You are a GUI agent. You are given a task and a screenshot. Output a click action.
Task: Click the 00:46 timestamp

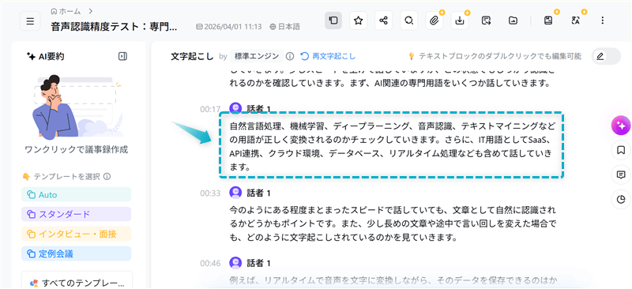click(x=210, y=264)
